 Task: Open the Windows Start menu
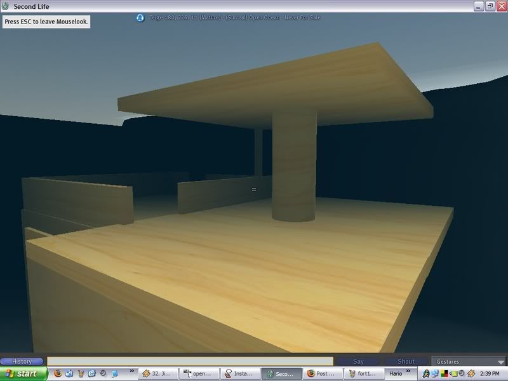point(23,373)
